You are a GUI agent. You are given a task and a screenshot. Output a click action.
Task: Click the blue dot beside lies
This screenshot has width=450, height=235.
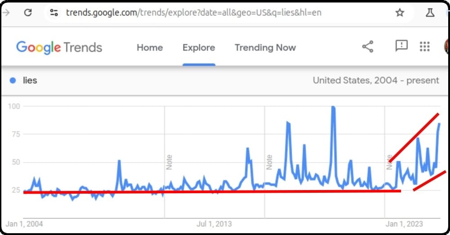13,80
